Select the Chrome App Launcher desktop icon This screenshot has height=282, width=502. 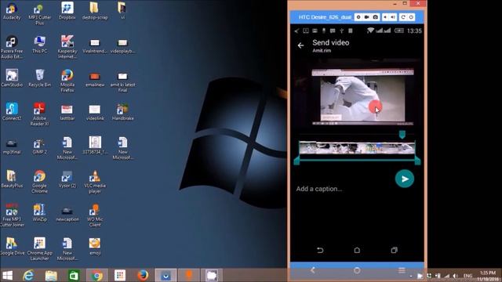click(39, 249)
